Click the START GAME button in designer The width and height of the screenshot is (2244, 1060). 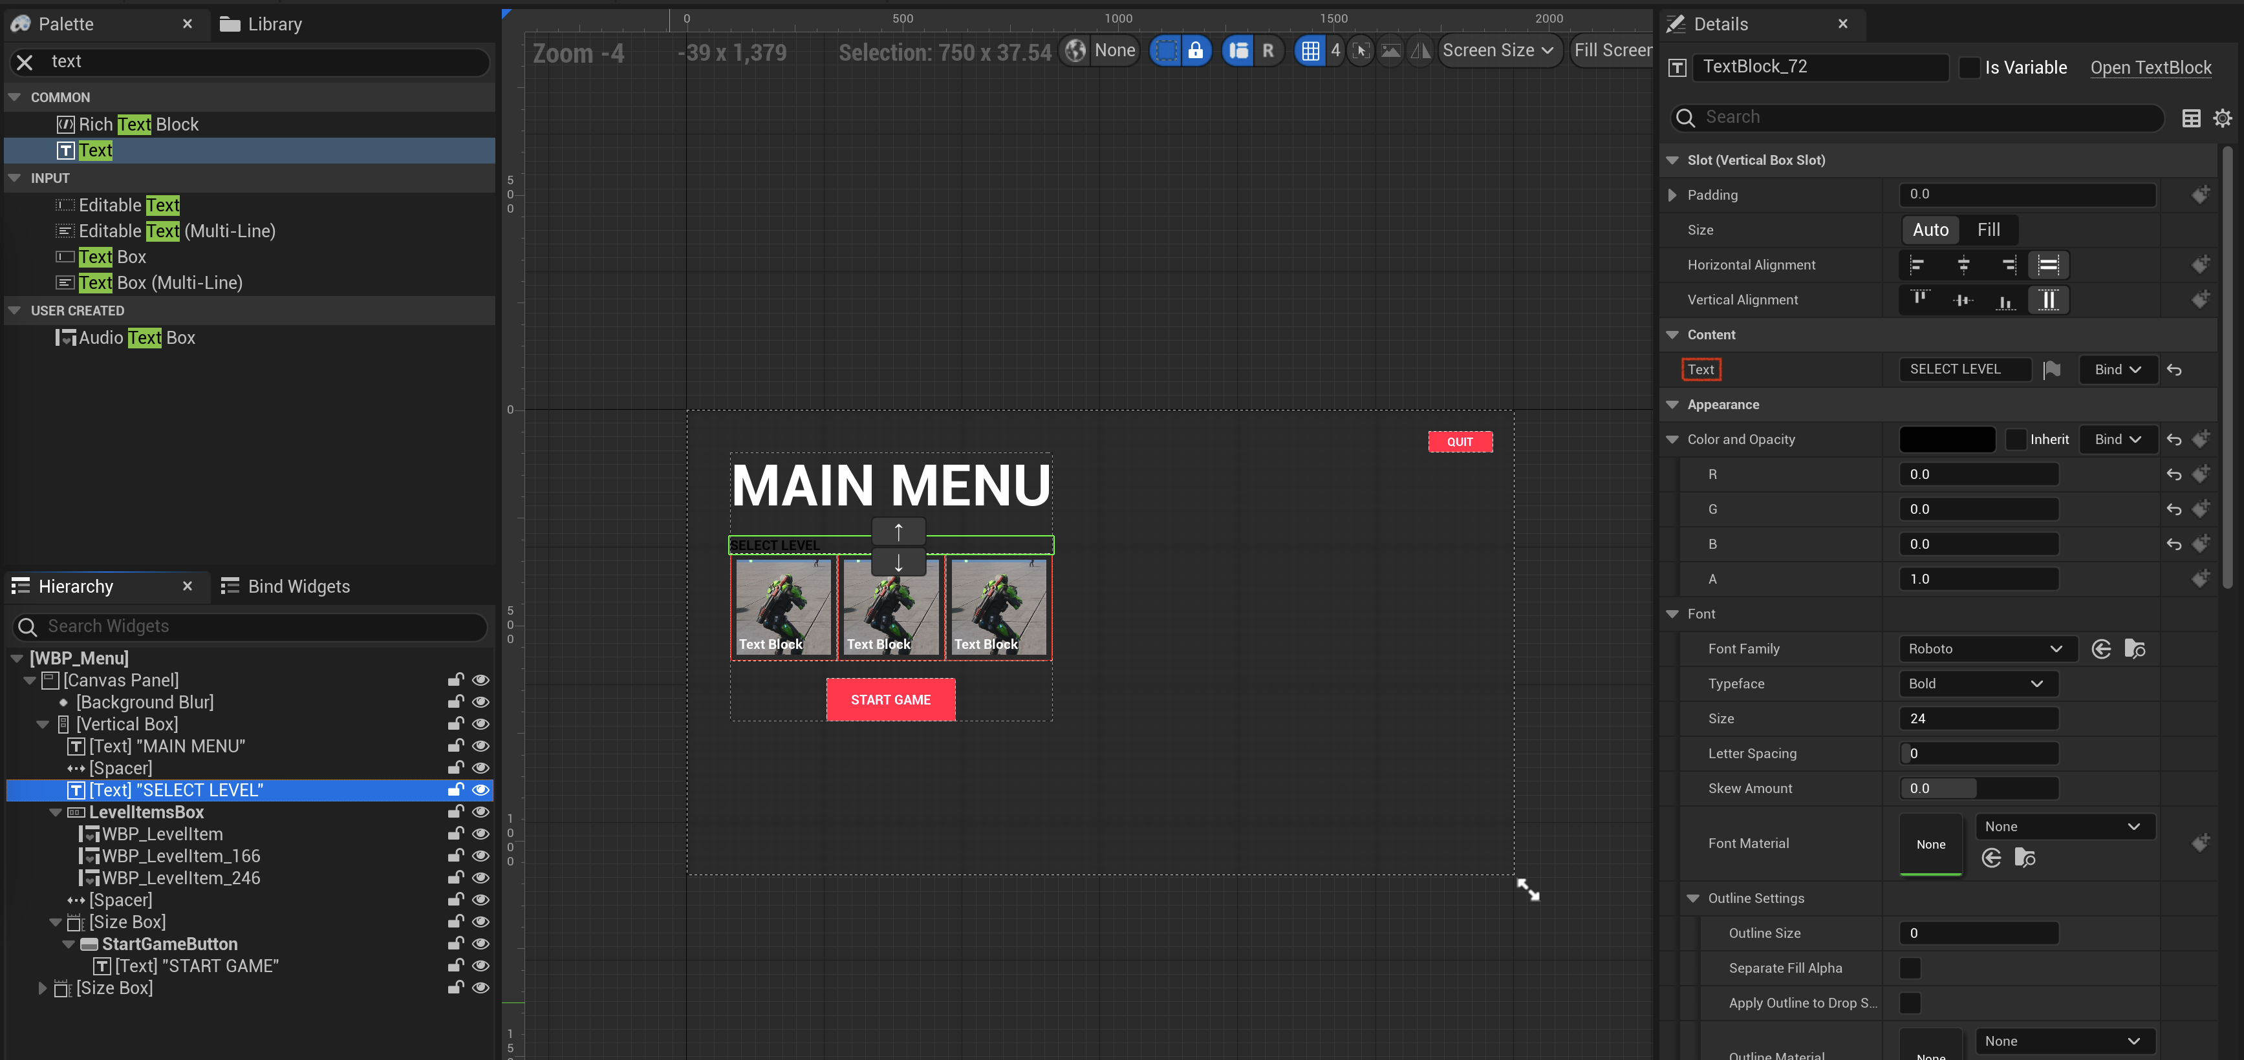coord(890,700)
